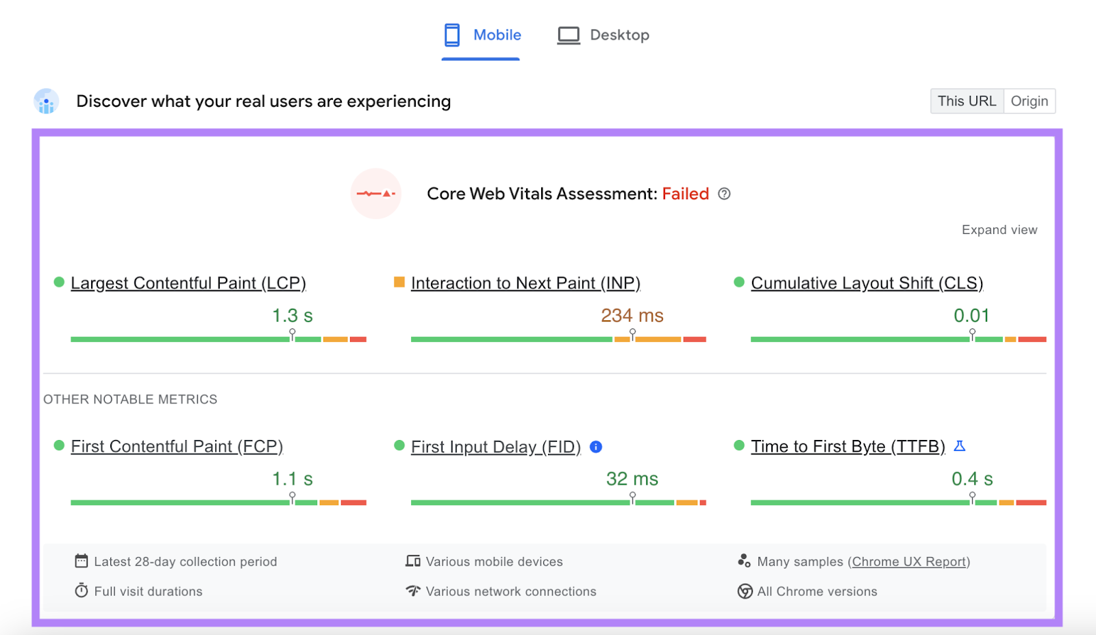Click the Chrome logo near All Chrome versions
Screen dimensions: 1096x635
coord(744,591)
